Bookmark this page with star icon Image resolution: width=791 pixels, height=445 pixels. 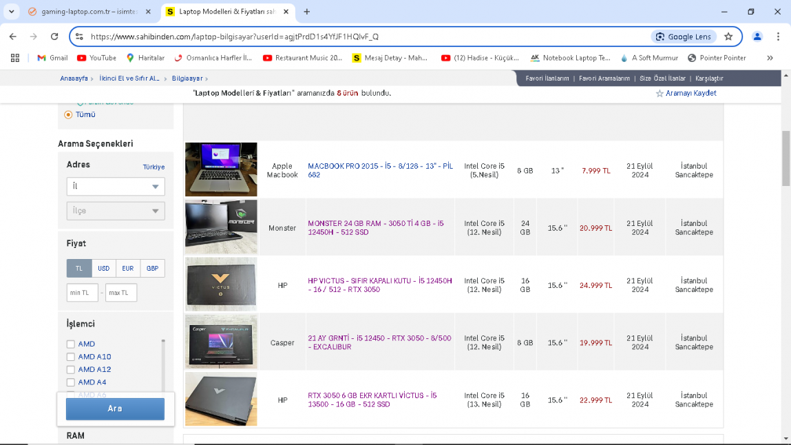click(x=728, y=37)
